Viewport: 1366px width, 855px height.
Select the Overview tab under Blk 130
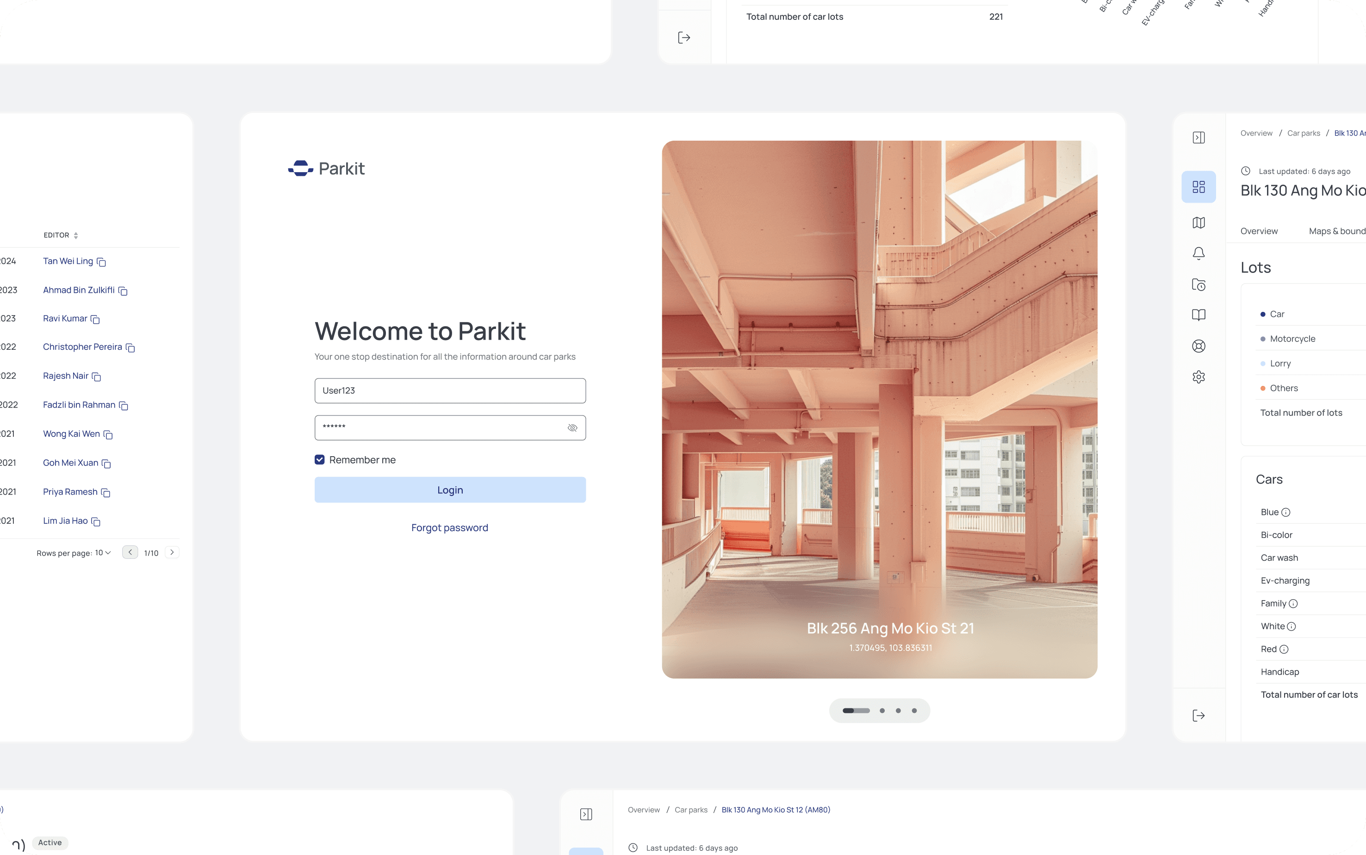1259,231
